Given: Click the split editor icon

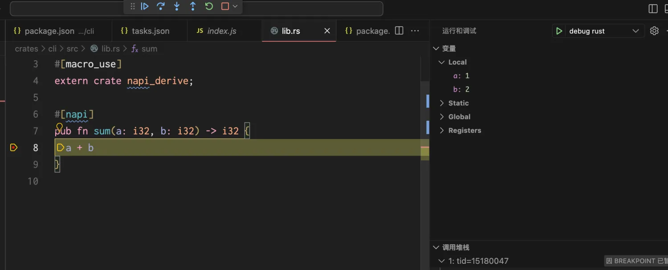Looking at the screenshot, I should point(399,31).
